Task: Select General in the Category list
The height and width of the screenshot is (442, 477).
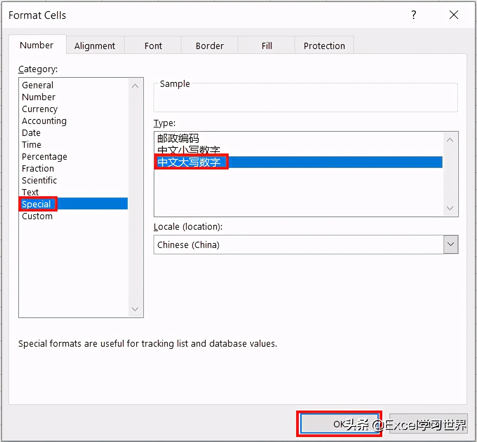Action: click(73, 85)
